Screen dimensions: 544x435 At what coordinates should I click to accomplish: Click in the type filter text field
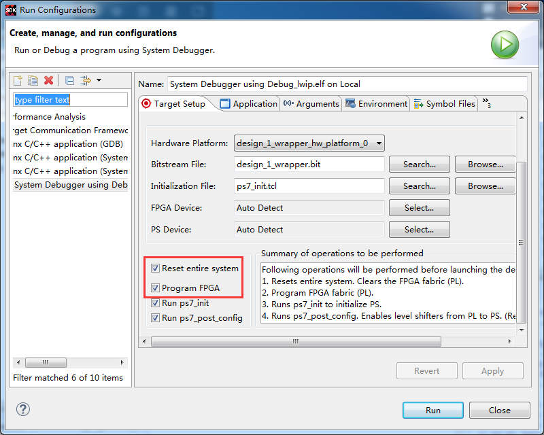pos(71,99)
